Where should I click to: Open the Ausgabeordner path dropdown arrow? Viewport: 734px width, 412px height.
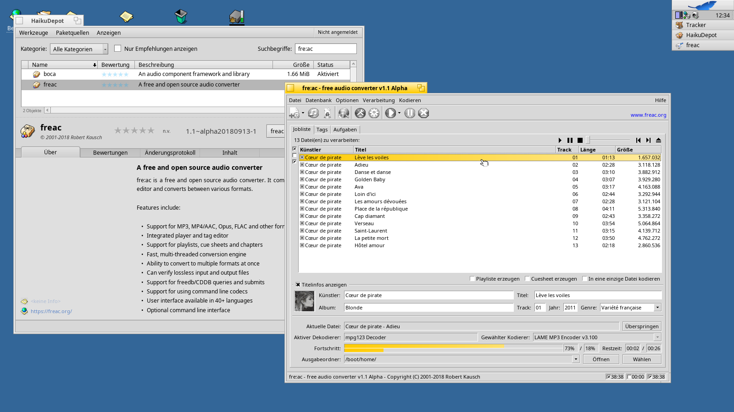(x=576, y=359)
